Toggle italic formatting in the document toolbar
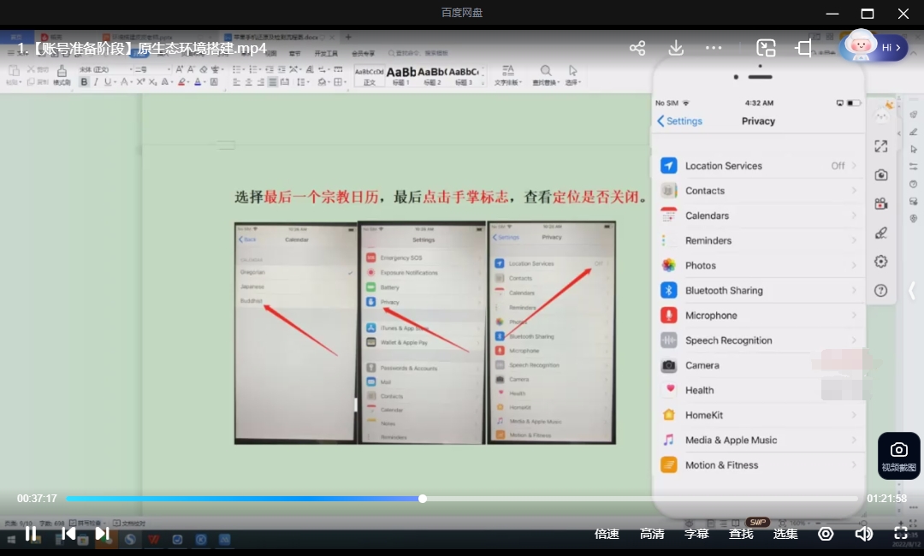This screenshot has height=556, width=924. coord(96,82)
